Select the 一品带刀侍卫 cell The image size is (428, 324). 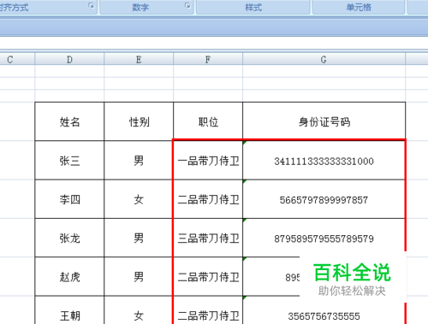pos(208,161)
